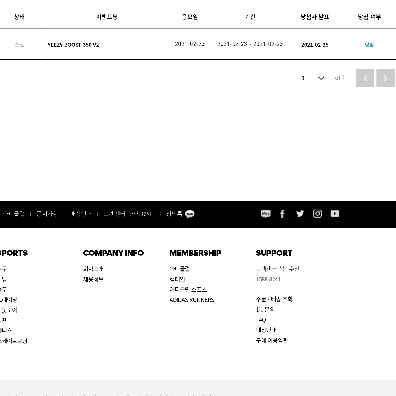Click the 당첨 여부 column header

[369, 17]
